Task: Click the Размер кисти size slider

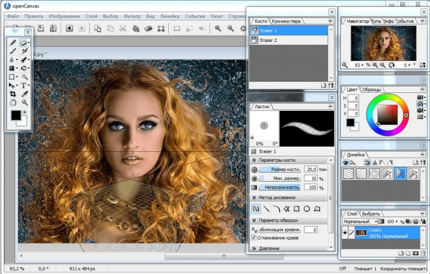Action: click(x=280, y=169)
